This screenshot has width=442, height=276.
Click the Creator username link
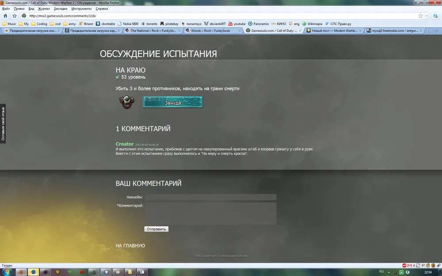pos(124,144)
